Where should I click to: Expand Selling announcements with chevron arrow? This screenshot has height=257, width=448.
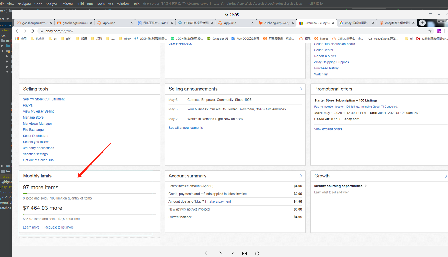[x=301, y=89]
